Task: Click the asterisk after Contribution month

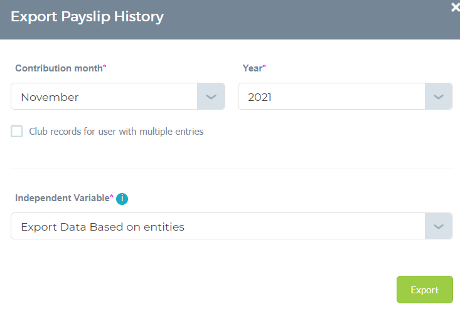Action: 104,66
